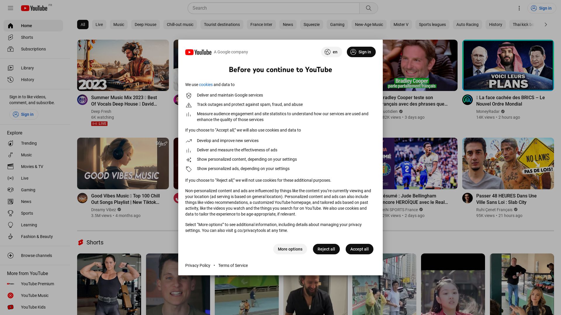Select the Live category chip
This screenshot has height=315, width=561.
coord(99,24)
